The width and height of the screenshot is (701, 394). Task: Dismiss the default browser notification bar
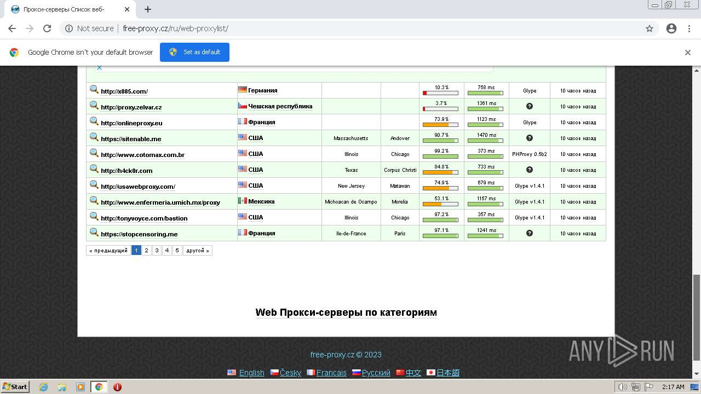click(x=688, y=53)
